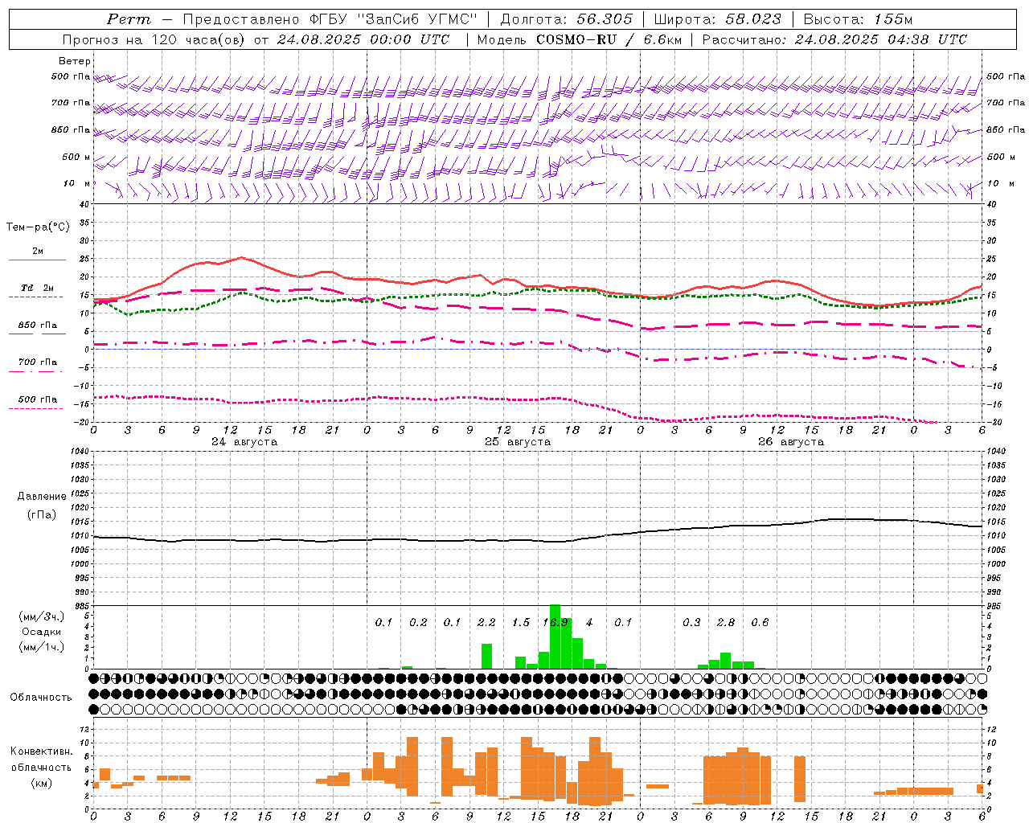The height and width of the screenshot is (823, 1029).
Task: Click the '2.8' precipitation total value
Action: pyautogui.click(x=726, y=623)
